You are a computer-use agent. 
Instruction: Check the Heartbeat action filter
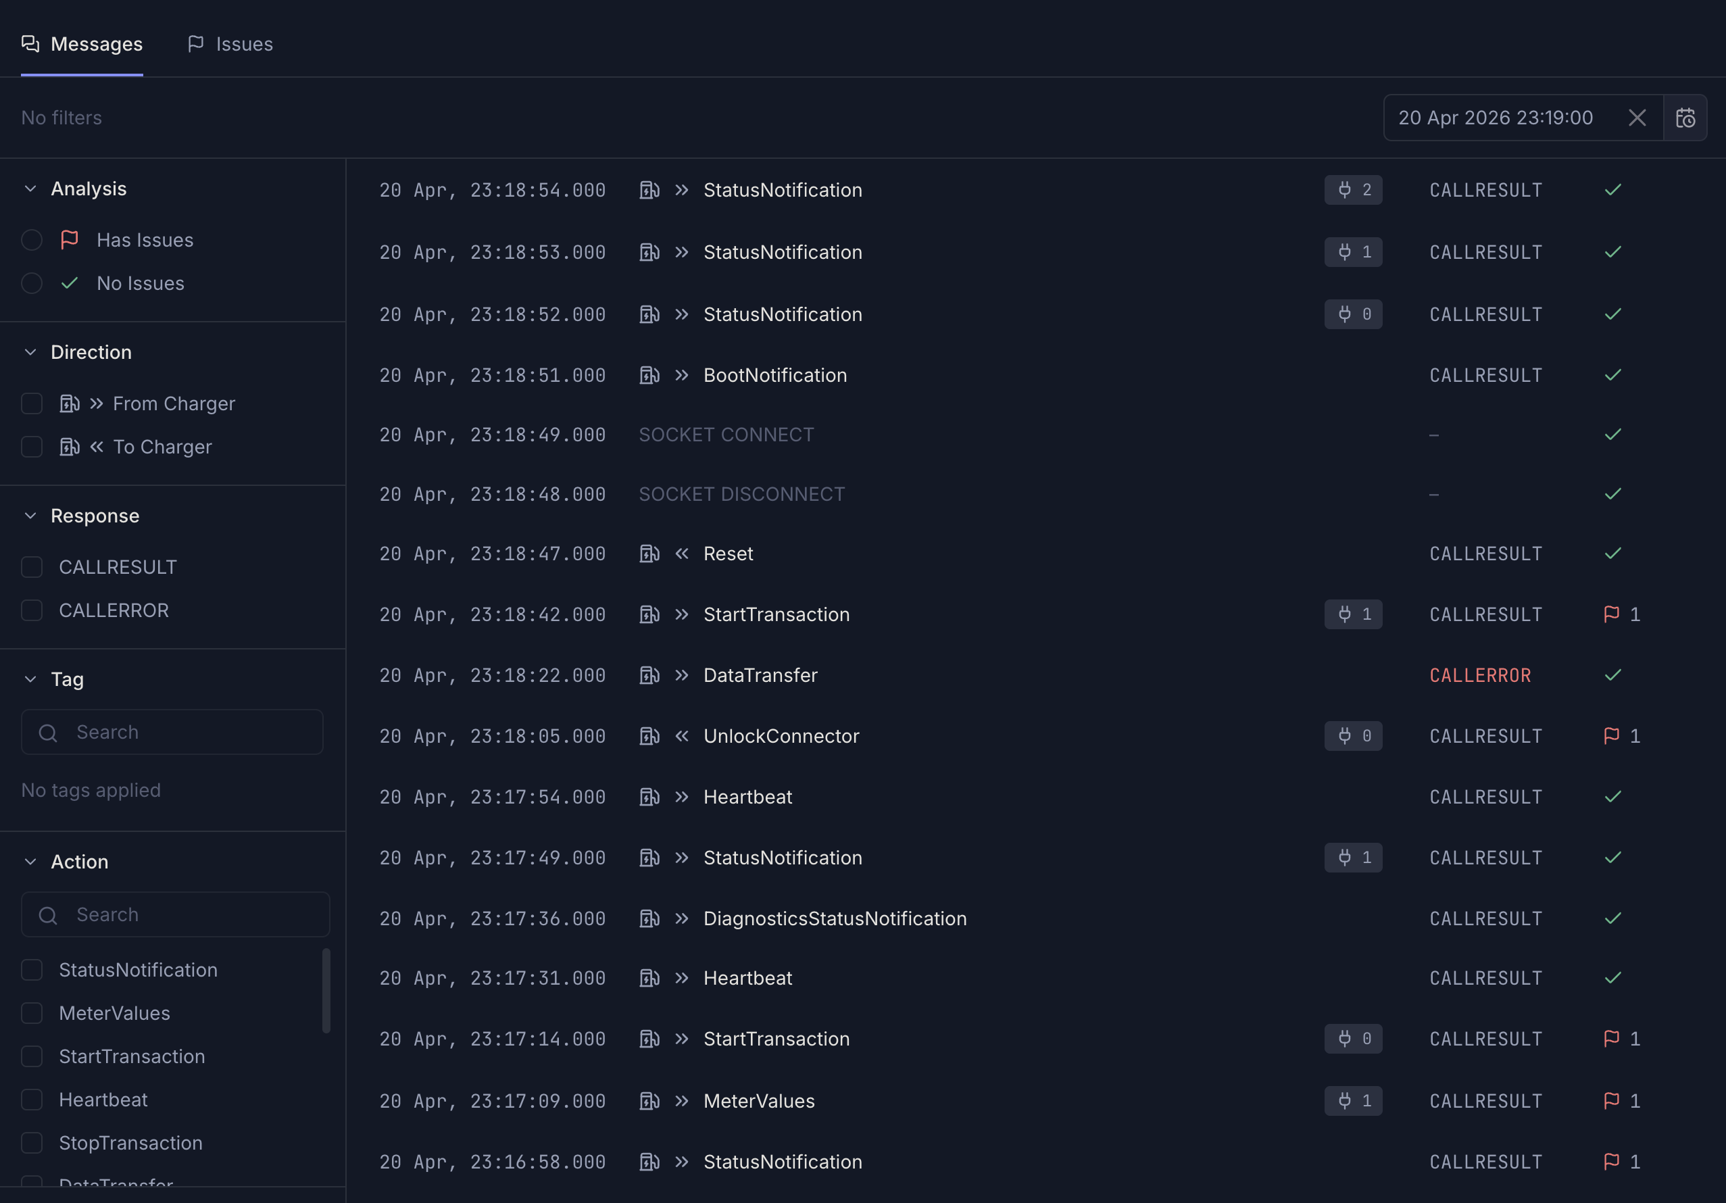pyautogui.click(x=32, y=1100)
